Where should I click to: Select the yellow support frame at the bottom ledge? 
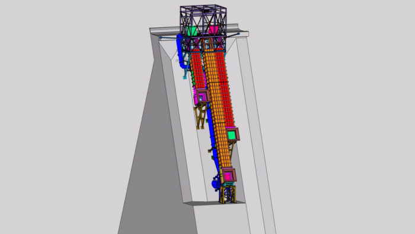[x=227, y=194]
